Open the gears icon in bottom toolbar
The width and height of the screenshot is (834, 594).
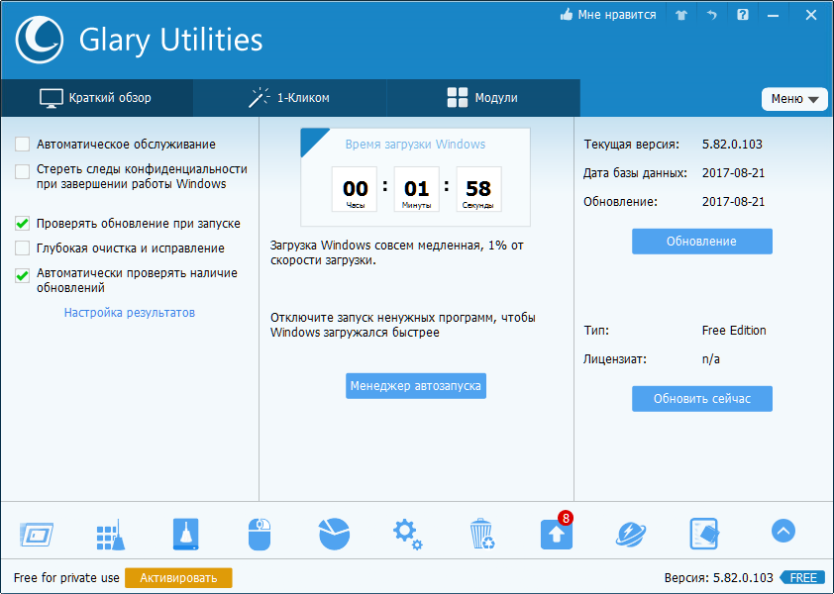coord(407,535)
